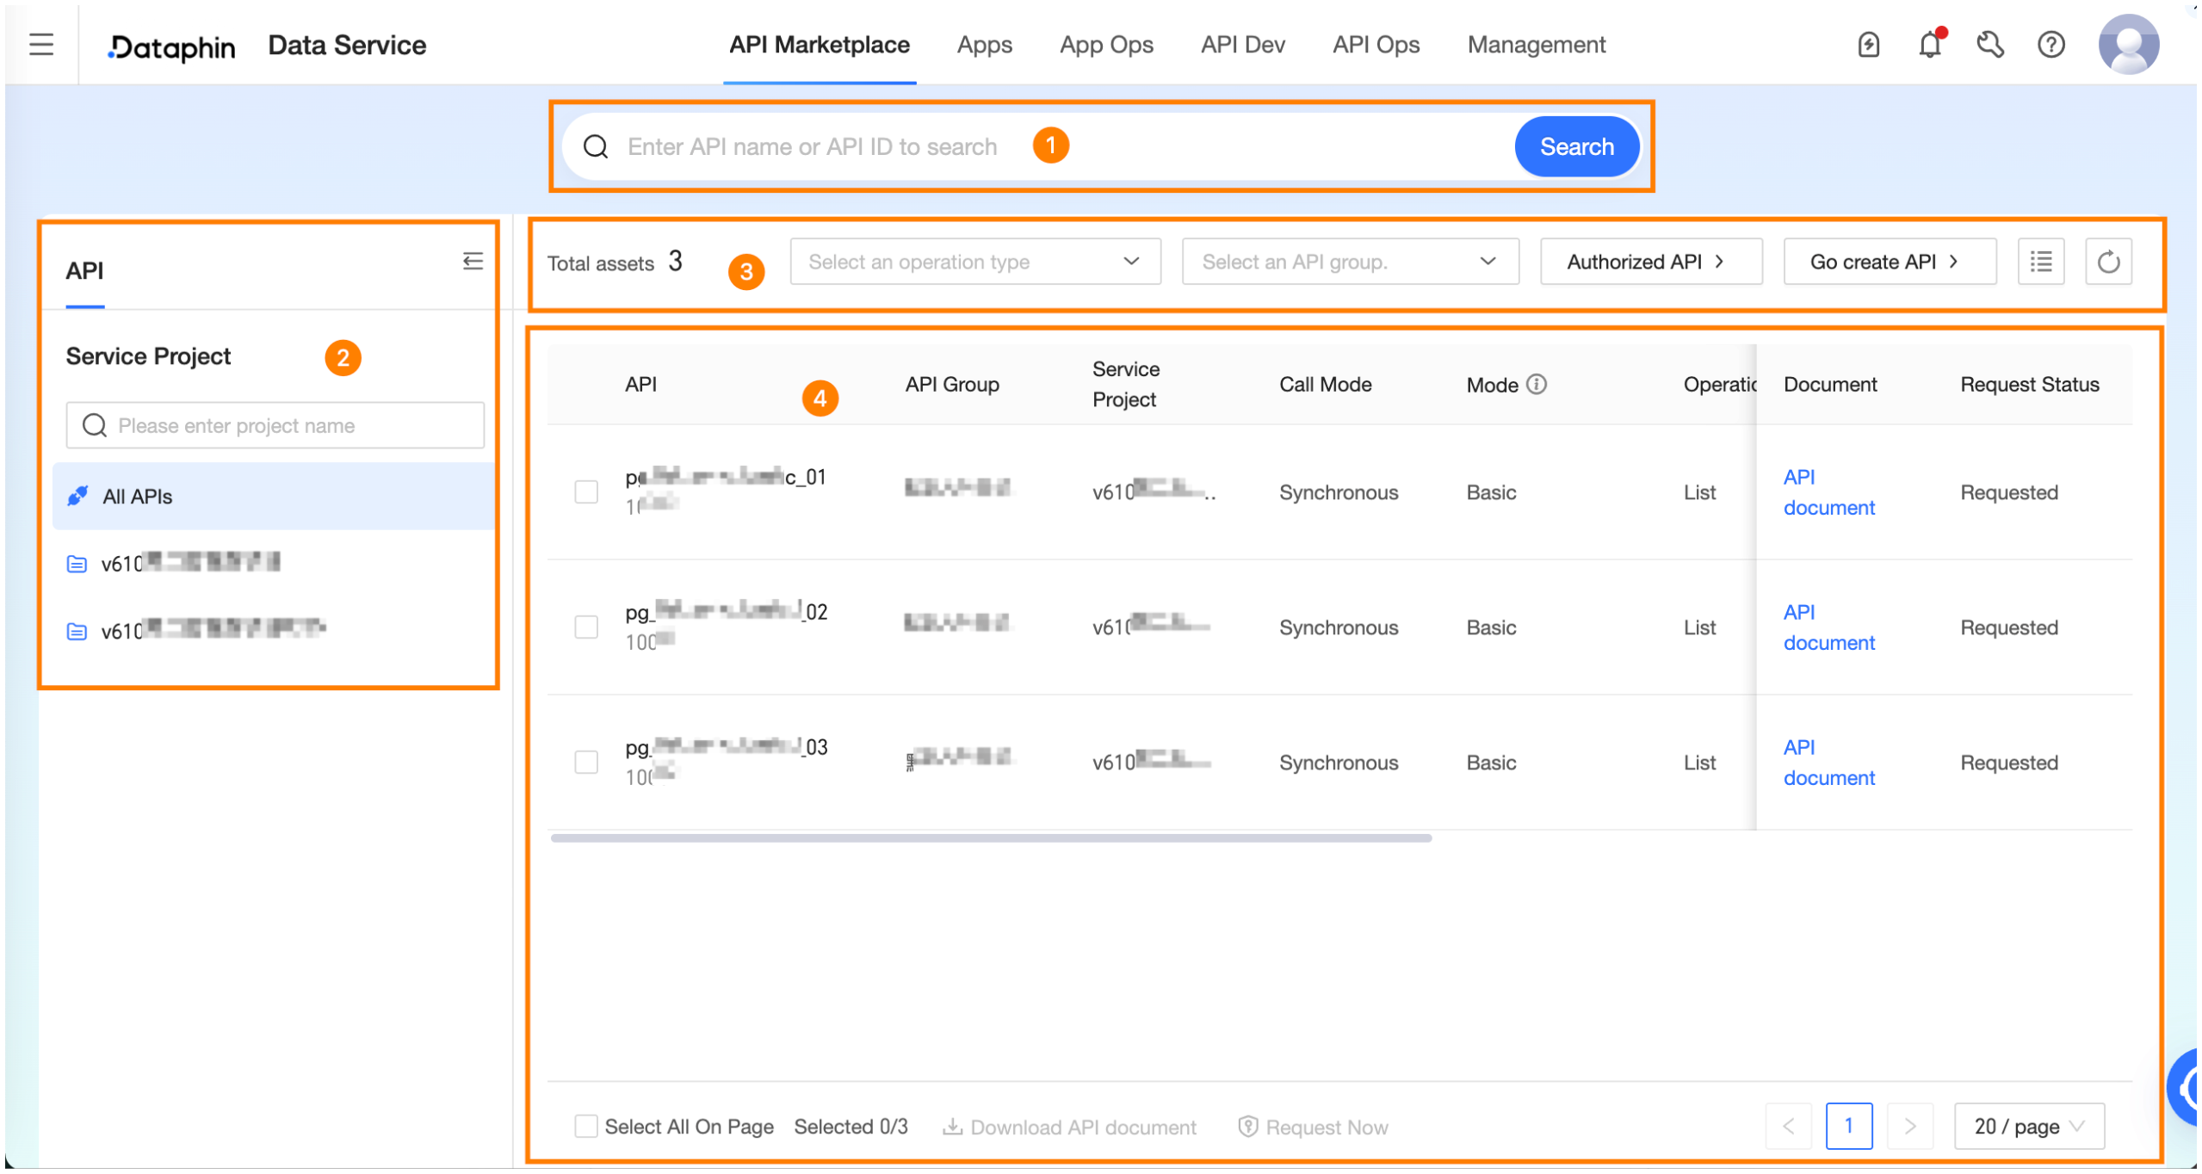
Task: Tick the checkbox for API ending _02
Action: (586, 627)
